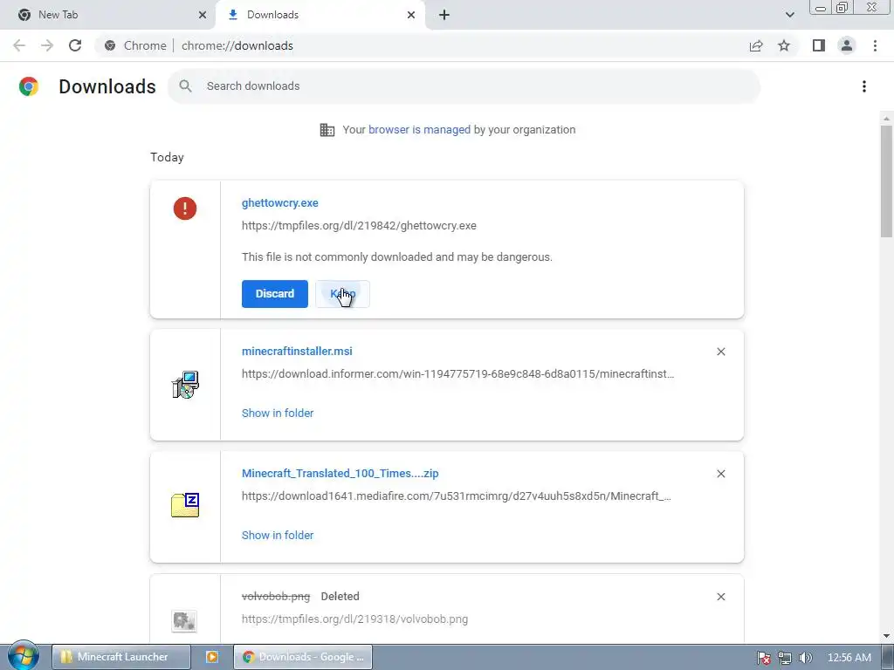The height and width of the screenshot is (670, 894).
Task: Click the 'may be dangerous' warning text
Action: 397,257
